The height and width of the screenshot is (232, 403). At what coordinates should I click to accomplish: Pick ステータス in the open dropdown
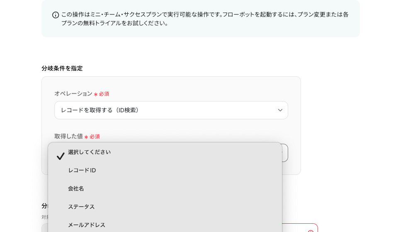81,207
